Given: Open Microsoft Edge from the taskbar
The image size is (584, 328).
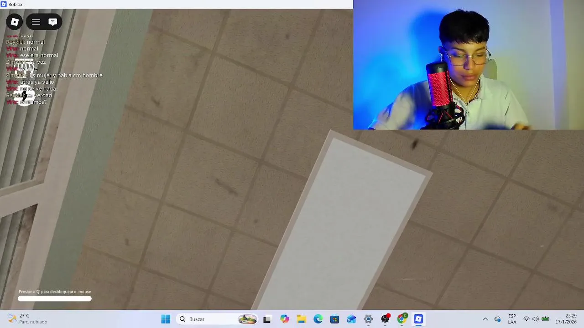Looking at the screenshot, I should (318, 319).
